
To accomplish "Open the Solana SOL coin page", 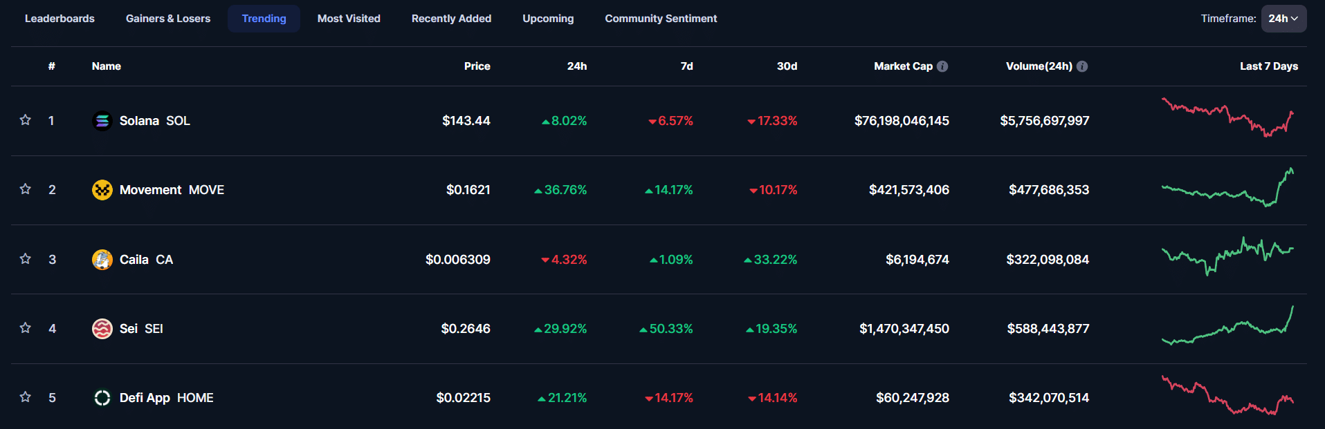I will (155, 121).
